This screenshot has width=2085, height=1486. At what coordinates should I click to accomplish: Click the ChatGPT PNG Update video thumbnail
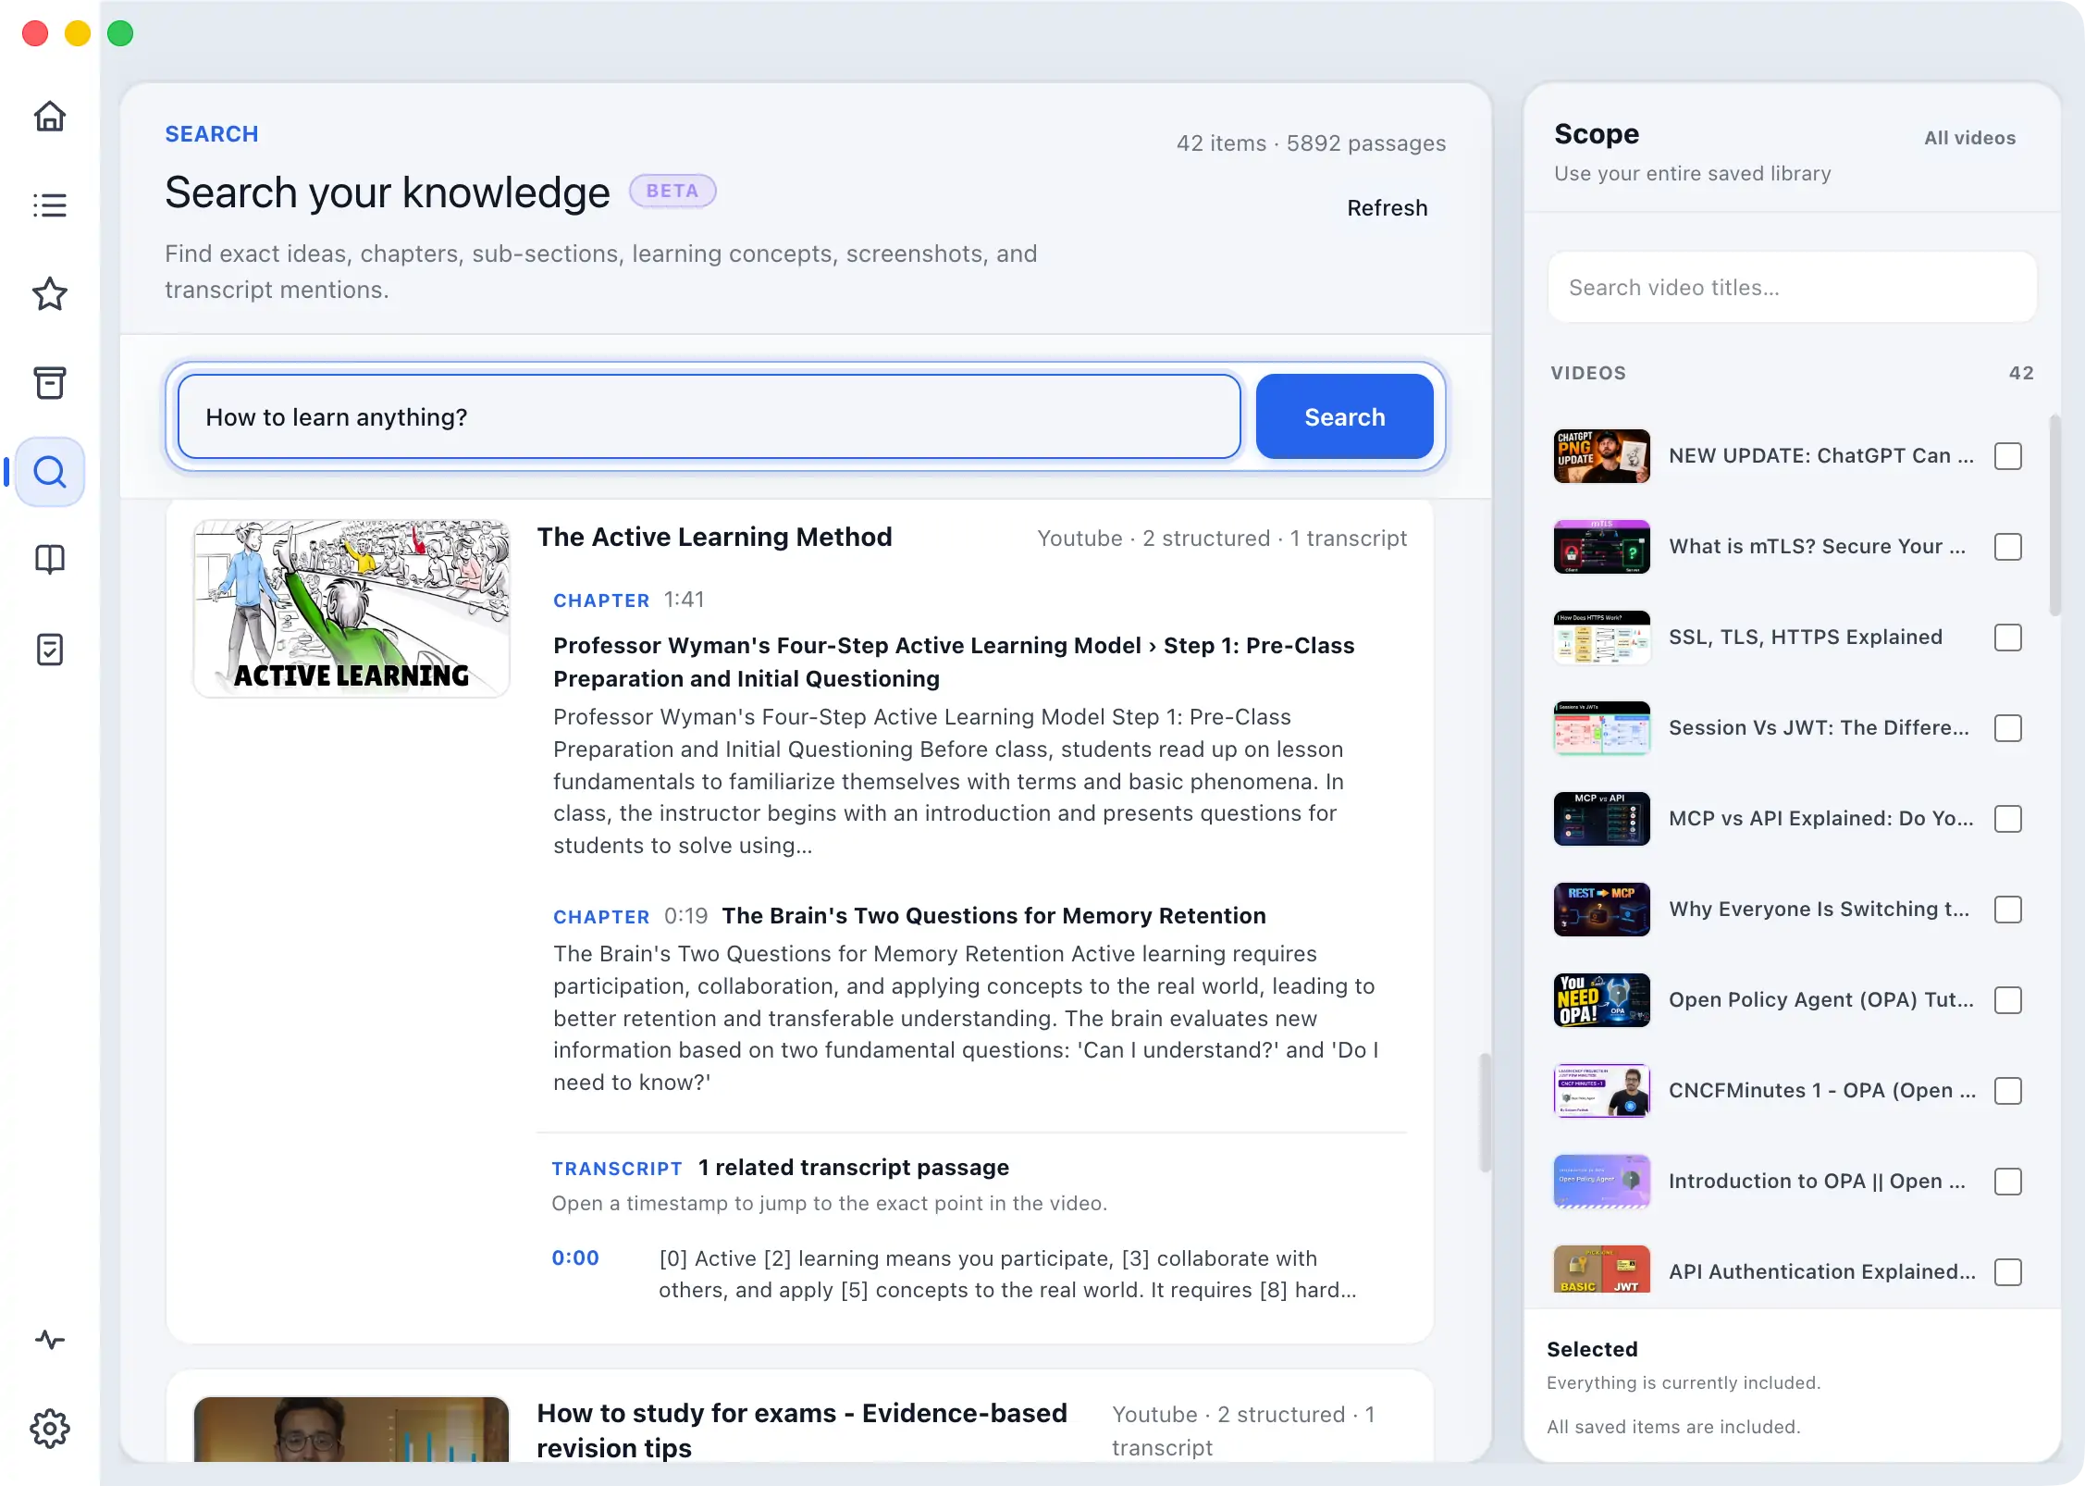pyautogui.click(x=1602, y=456)
